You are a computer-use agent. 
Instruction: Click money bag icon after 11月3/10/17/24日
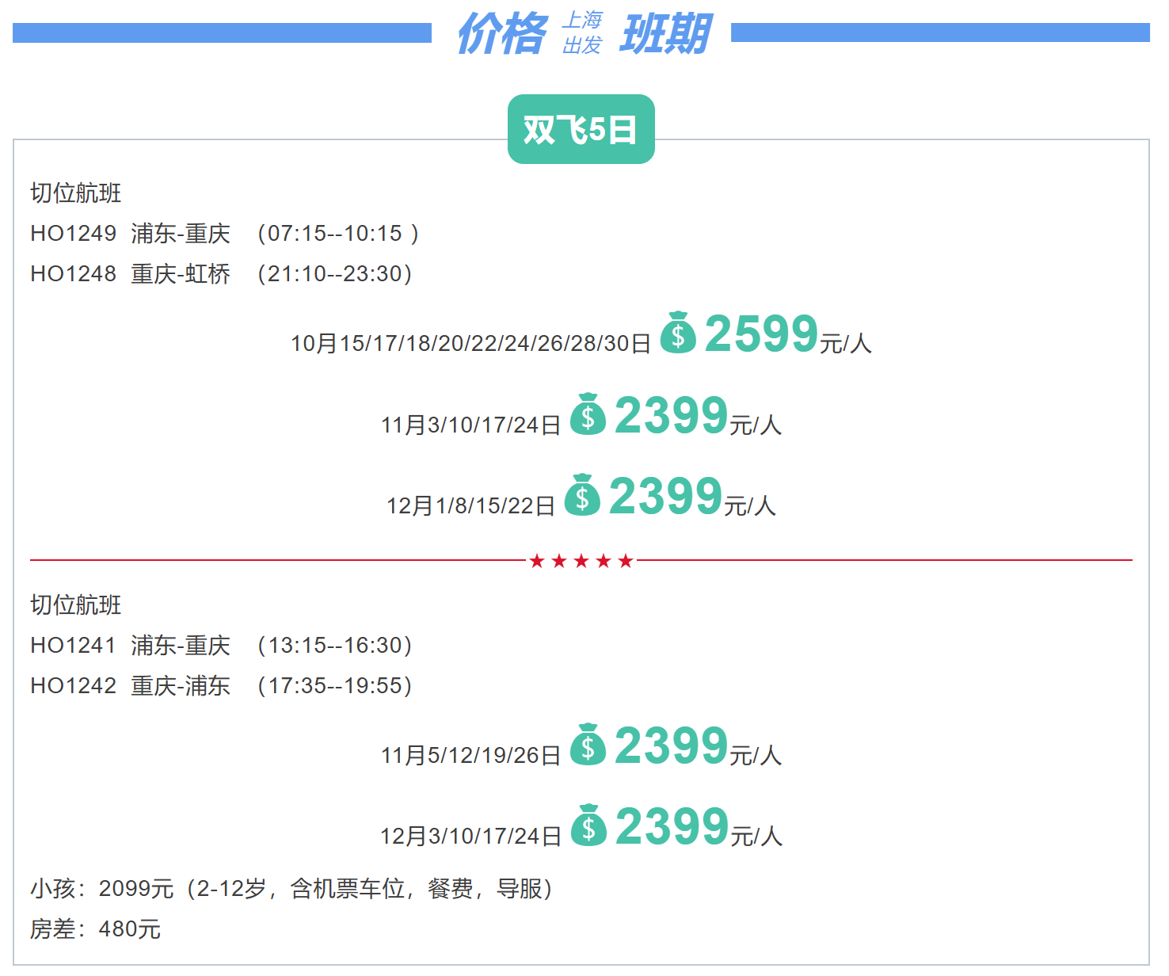point(588,414)
